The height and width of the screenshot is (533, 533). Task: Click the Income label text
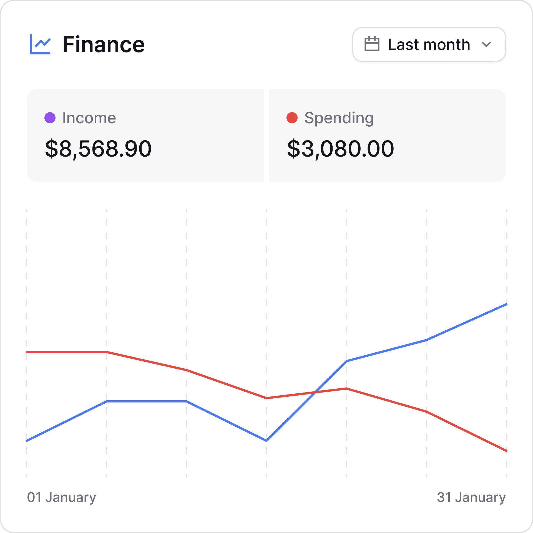tap(89, 118)
